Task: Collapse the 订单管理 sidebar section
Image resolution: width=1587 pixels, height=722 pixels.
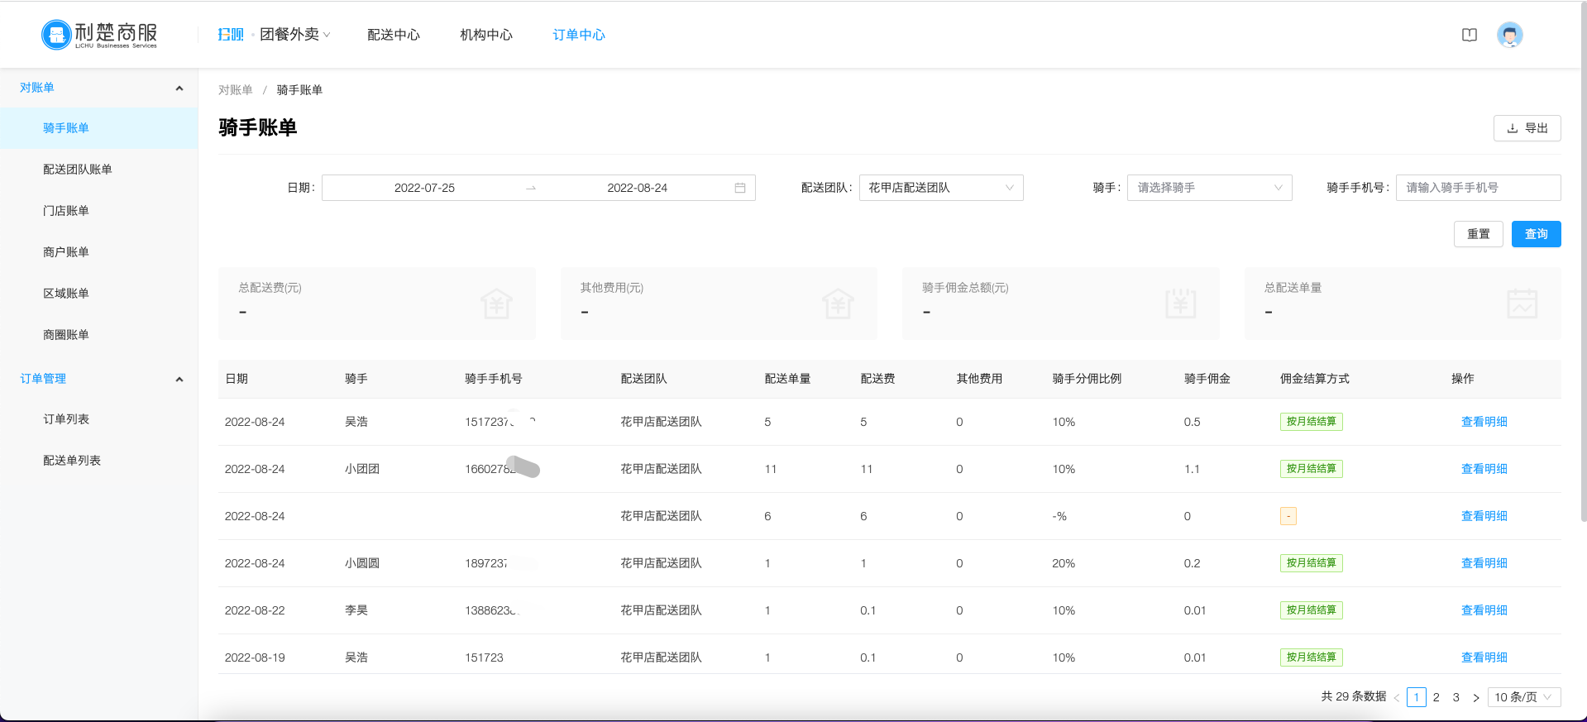Action: [x=179, y=380]
